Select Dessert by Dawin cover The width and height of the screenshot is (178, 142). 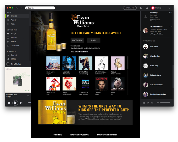pos(102,84)
